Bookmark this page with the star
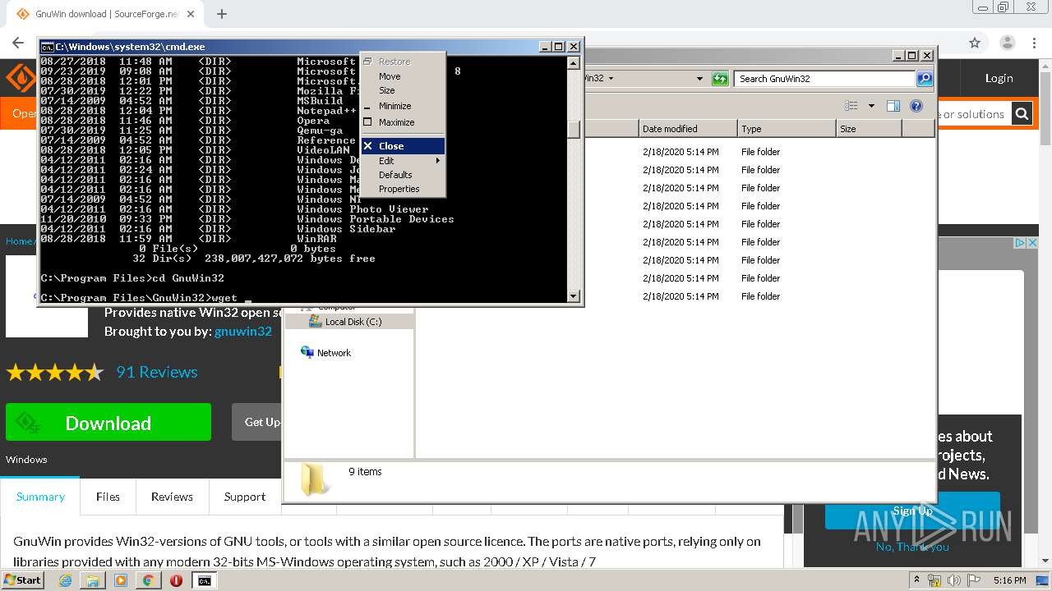This screenshot has width=1052, height=591. 975,43
